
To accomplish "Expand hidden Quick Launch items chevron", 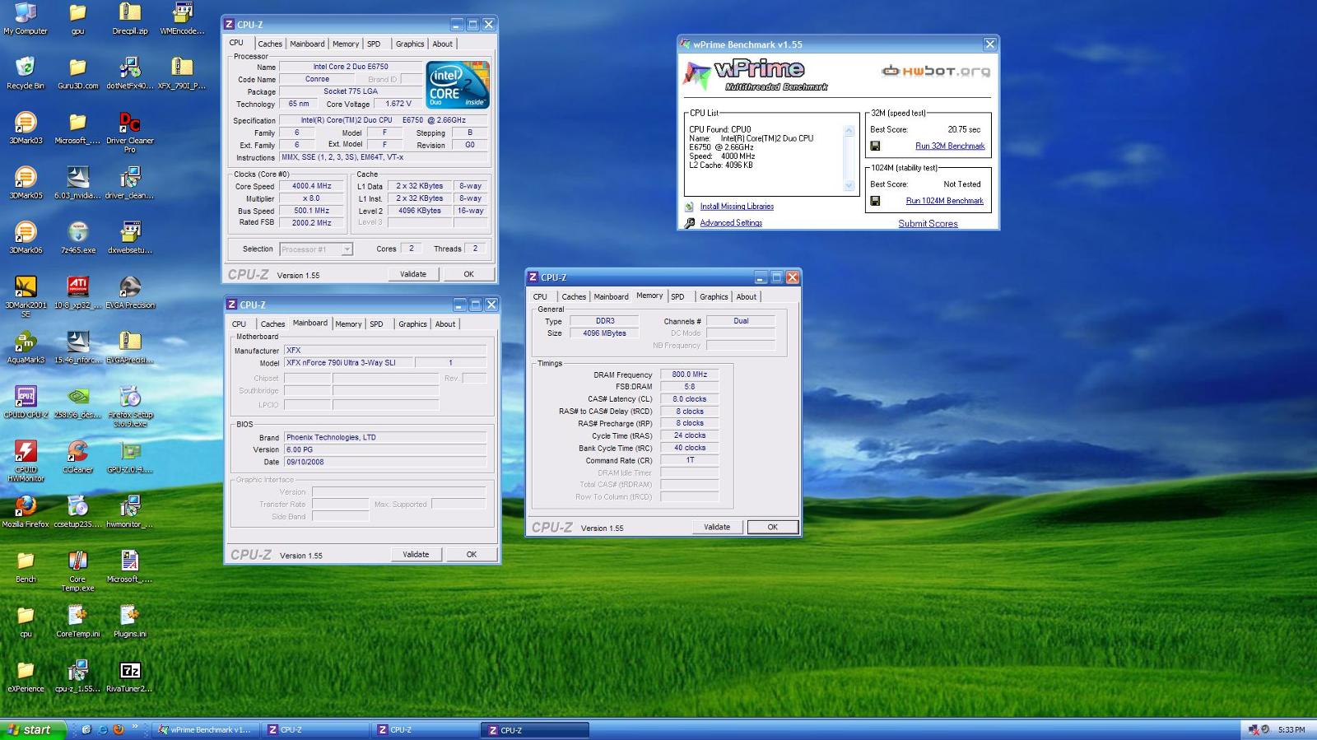I will point(135,727).
